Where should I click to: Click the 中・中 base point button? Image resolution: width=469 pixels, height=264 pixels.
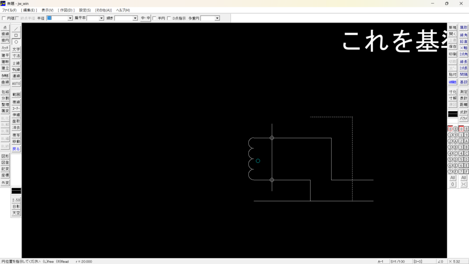click(145, 18)
